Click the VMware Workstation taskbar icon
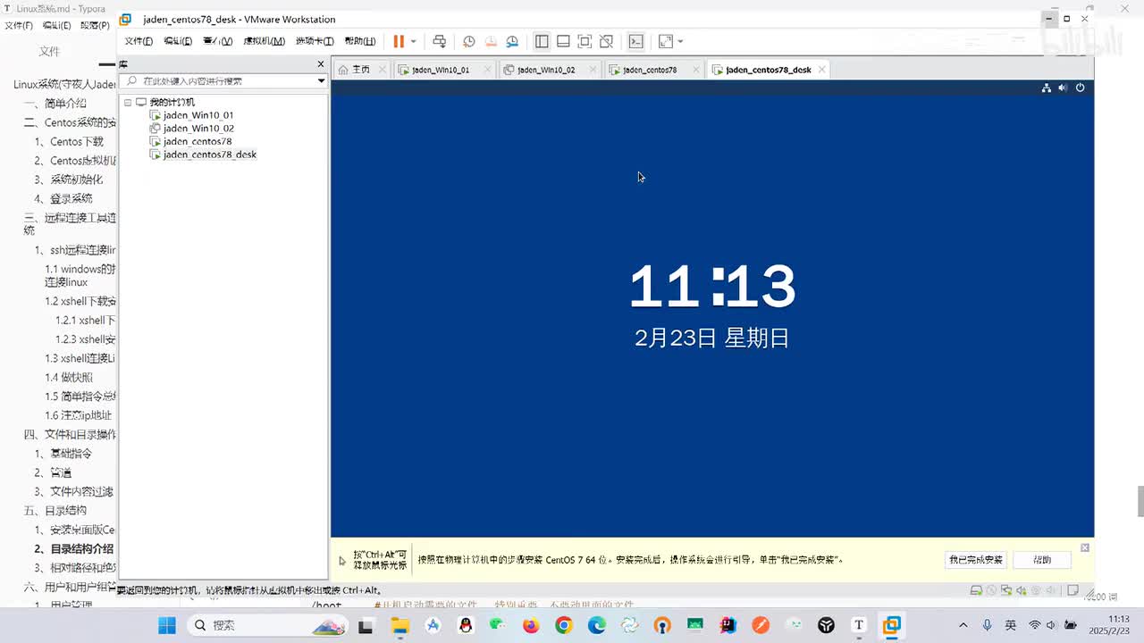Screen dimensions: 1144x643 (x=891, y=625)
